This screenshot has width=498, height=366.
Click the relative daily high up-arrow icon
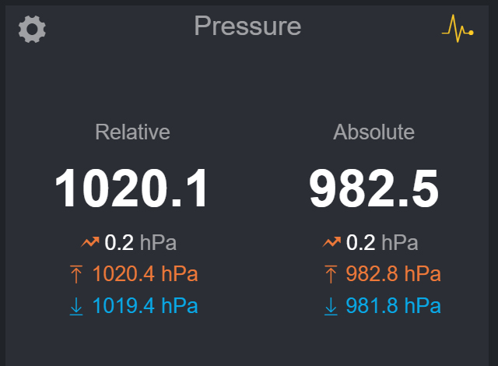[x=76, y=274]
